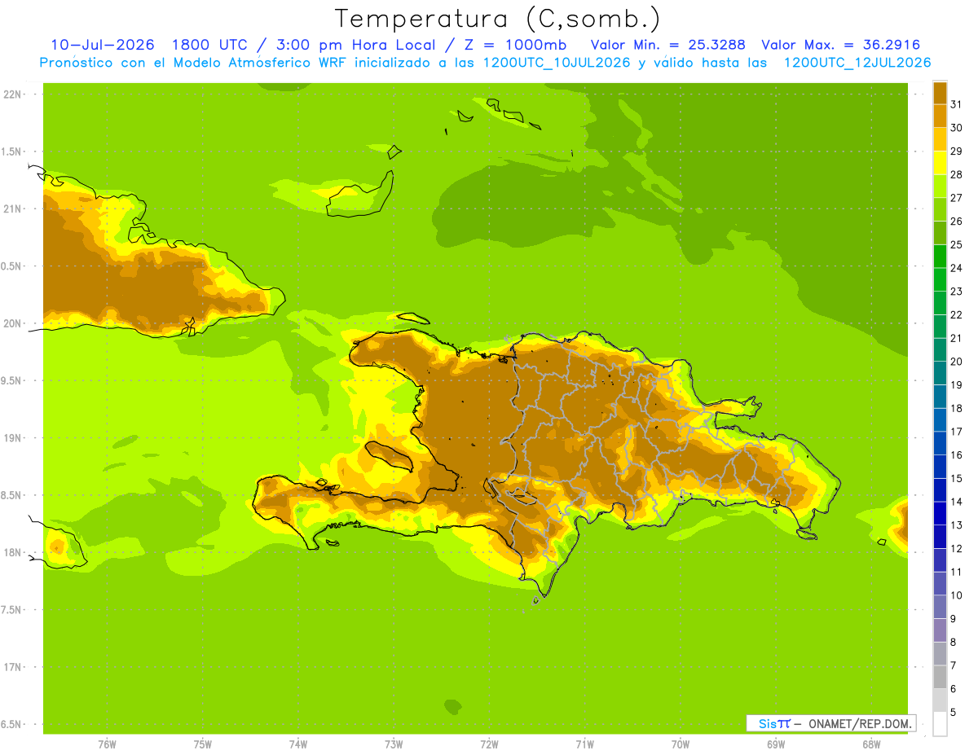
Task: Click colorbar scale label "14"
Action: tap(957, 502)
